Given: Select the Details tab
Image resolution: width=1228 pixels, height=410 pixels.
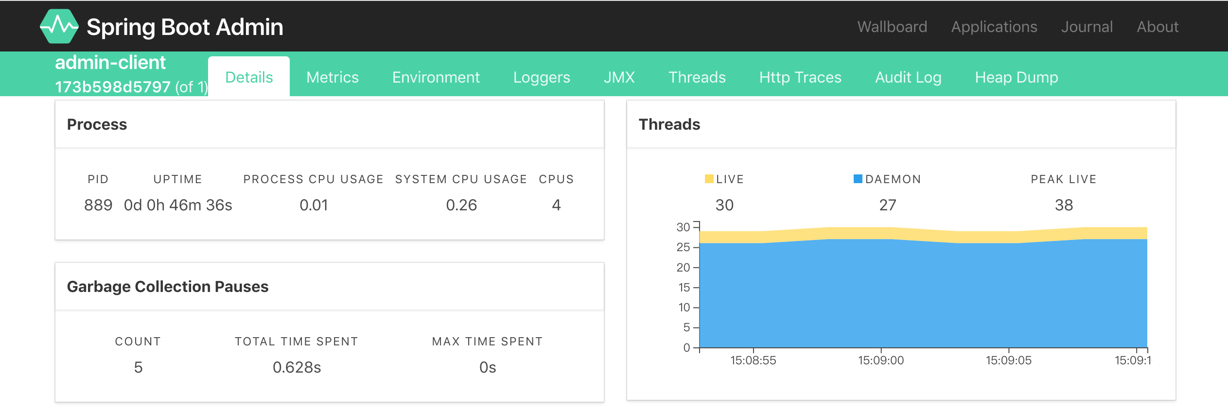Looking at the screenshot, I should click(249, 77).
